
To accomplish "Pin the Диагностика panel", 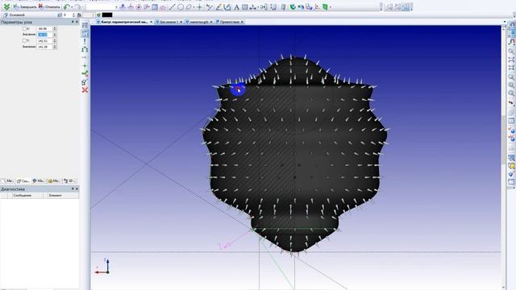I will click(x=73, y=189).
